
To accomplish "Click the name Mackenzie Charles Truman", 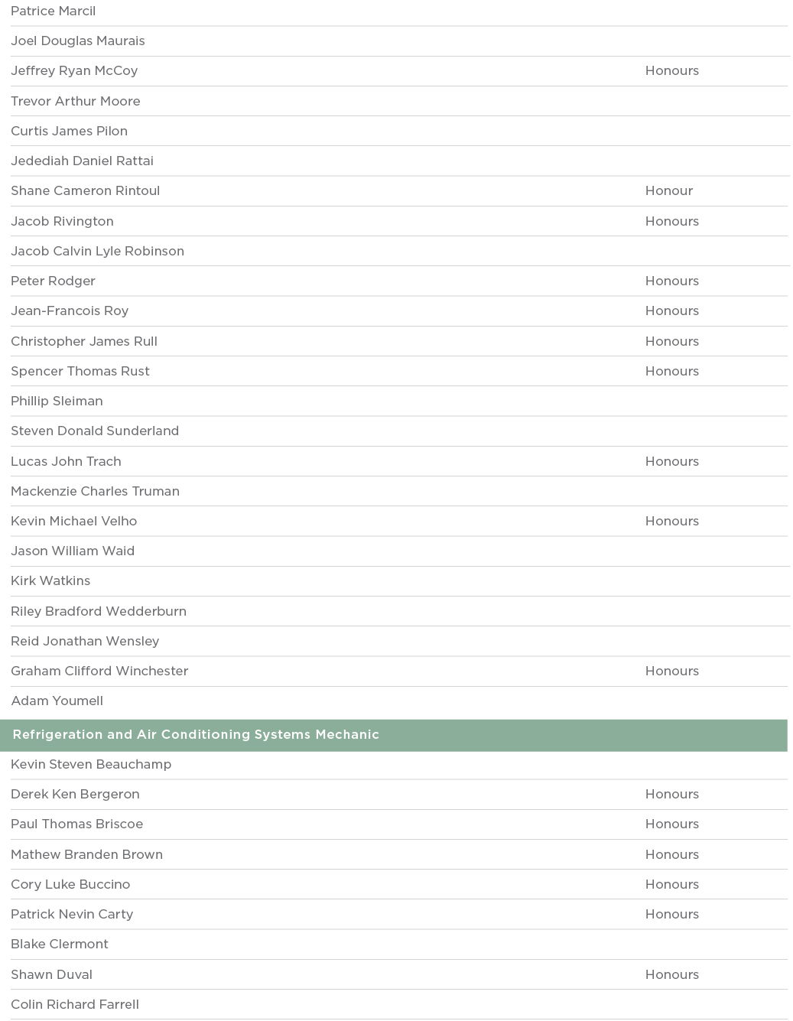I will pos(95,492).
